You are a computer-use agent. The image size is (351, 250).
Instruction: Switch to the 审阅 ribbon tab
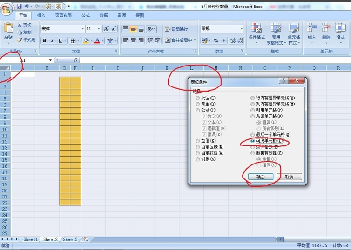coord(122,15)
